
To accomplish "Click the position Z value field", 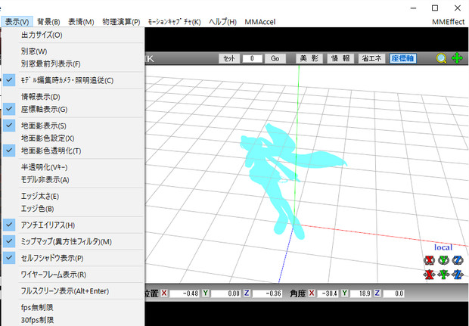I will pyautogui.click(x=267, y=293).
